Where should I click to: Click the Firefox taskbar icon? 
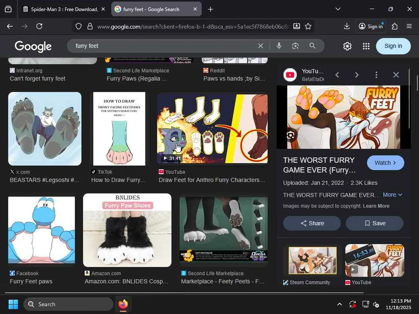pyautogui.click(x=123, y=304)
